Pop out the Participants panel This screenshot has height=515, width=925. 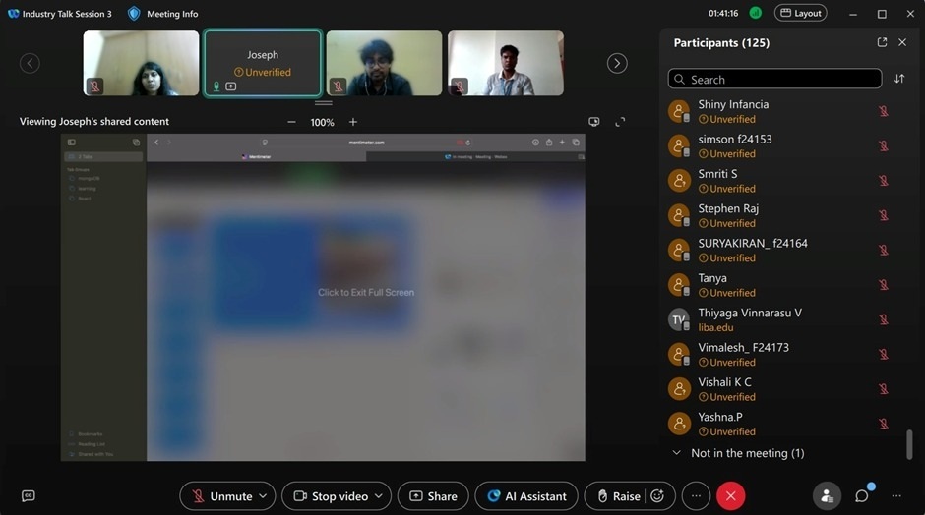click(x=882, y=43)
